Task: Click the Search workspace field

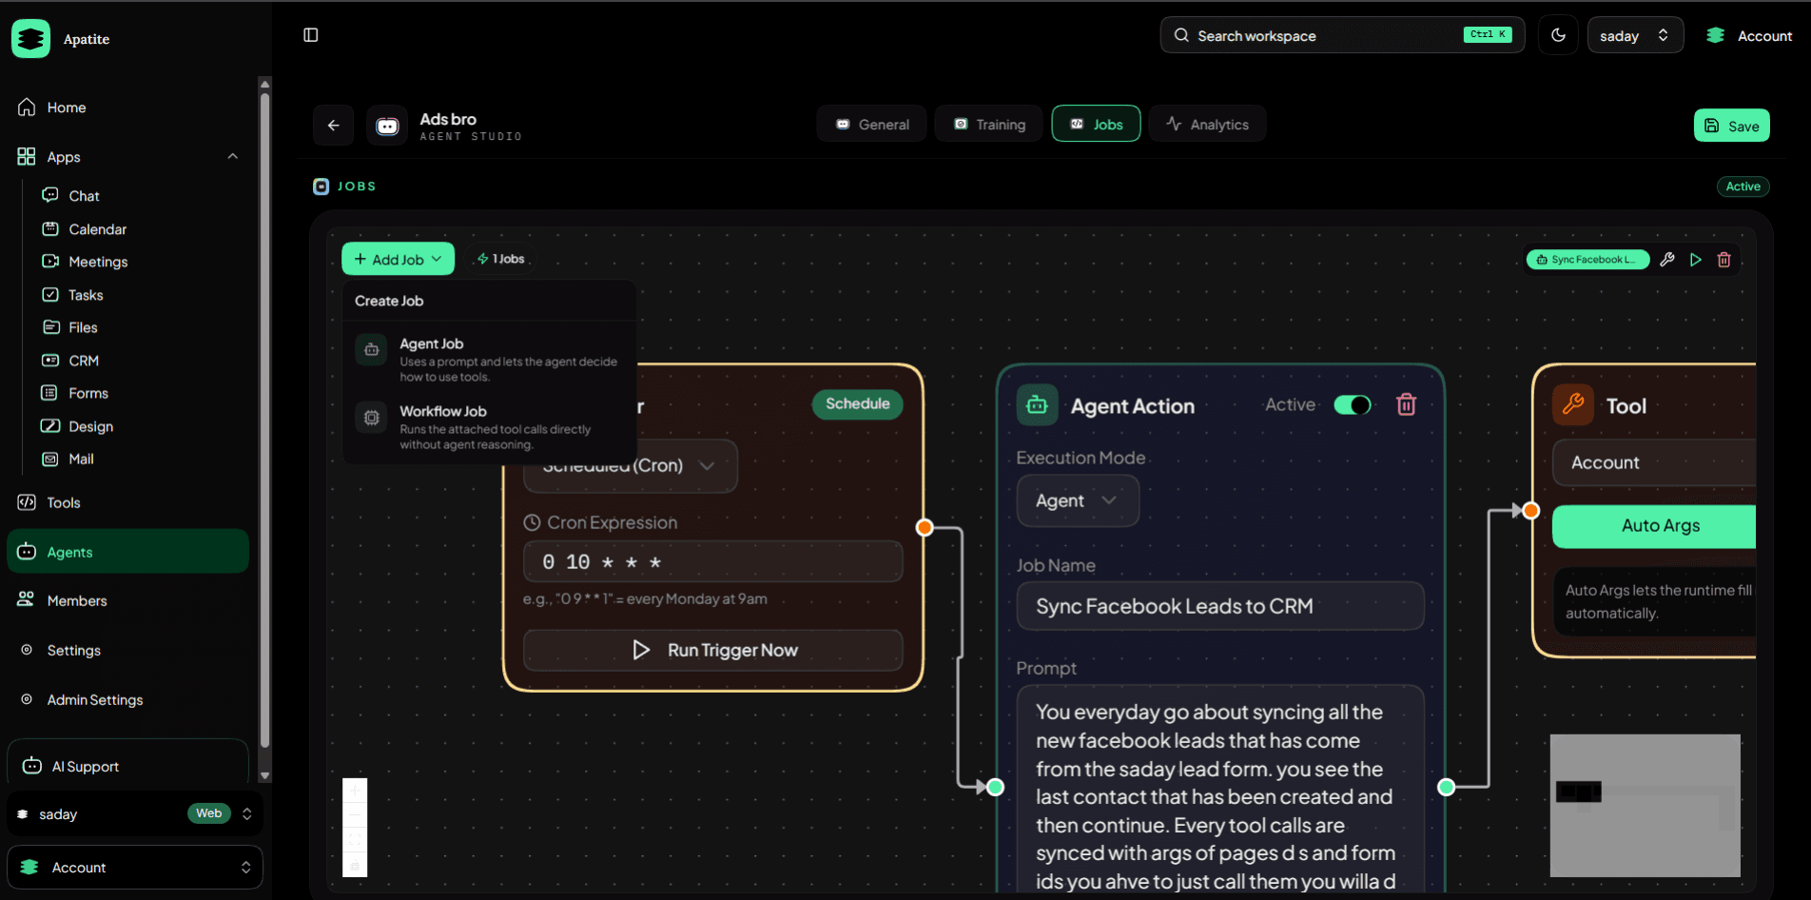Action: click(1342, 35)
